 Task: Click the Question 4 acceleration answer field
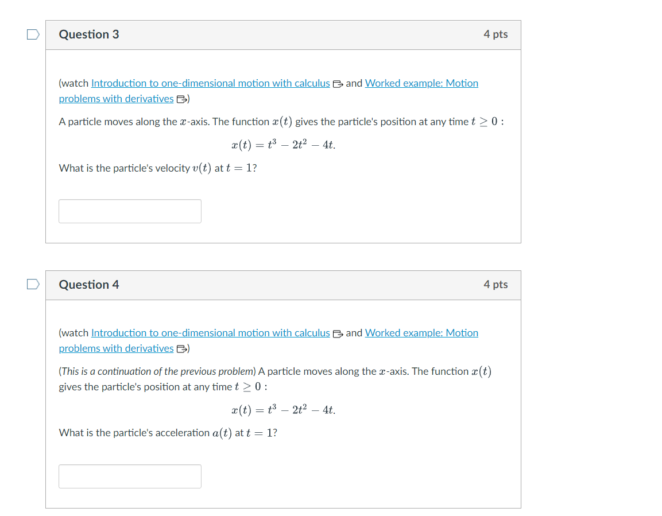[x=130, y=476]
